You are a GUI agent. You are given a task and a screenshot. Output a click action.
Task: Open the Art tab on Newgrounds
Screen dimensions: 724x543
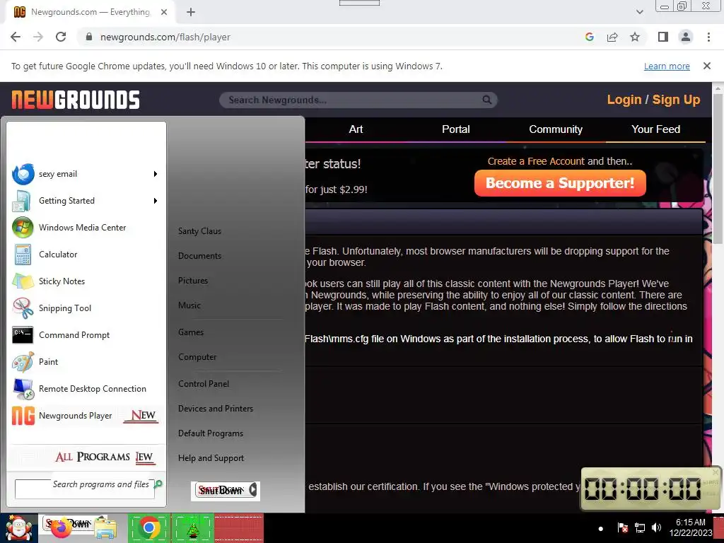click(356, 129)
